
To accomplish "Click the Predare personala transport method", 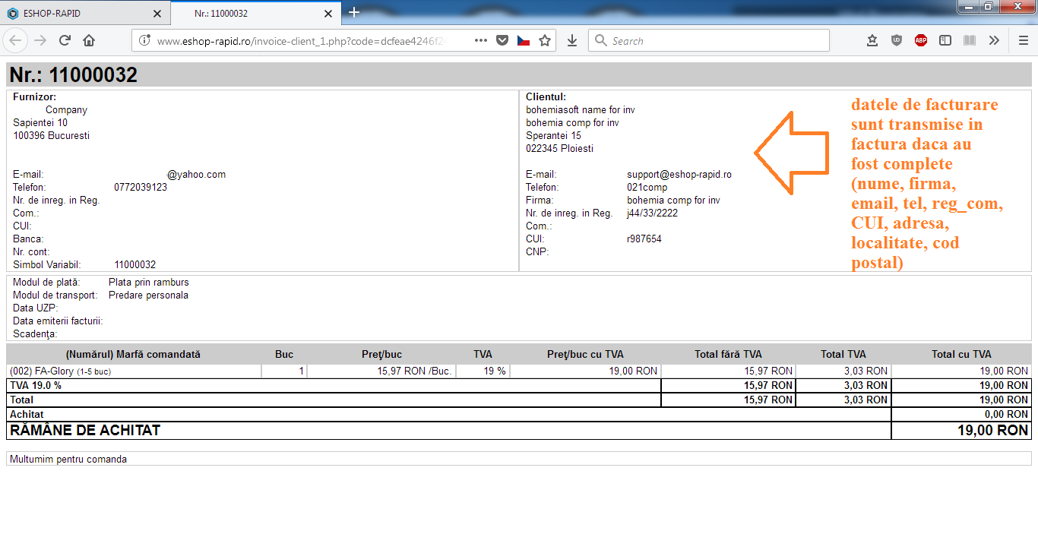I will coord(148,295).
